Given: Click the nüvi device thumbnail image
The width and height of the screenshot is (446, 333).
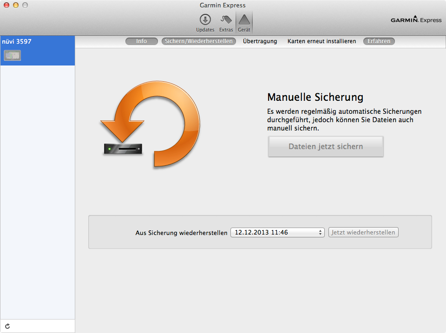Looking at the screenshot, I should [x=13, y=55].
